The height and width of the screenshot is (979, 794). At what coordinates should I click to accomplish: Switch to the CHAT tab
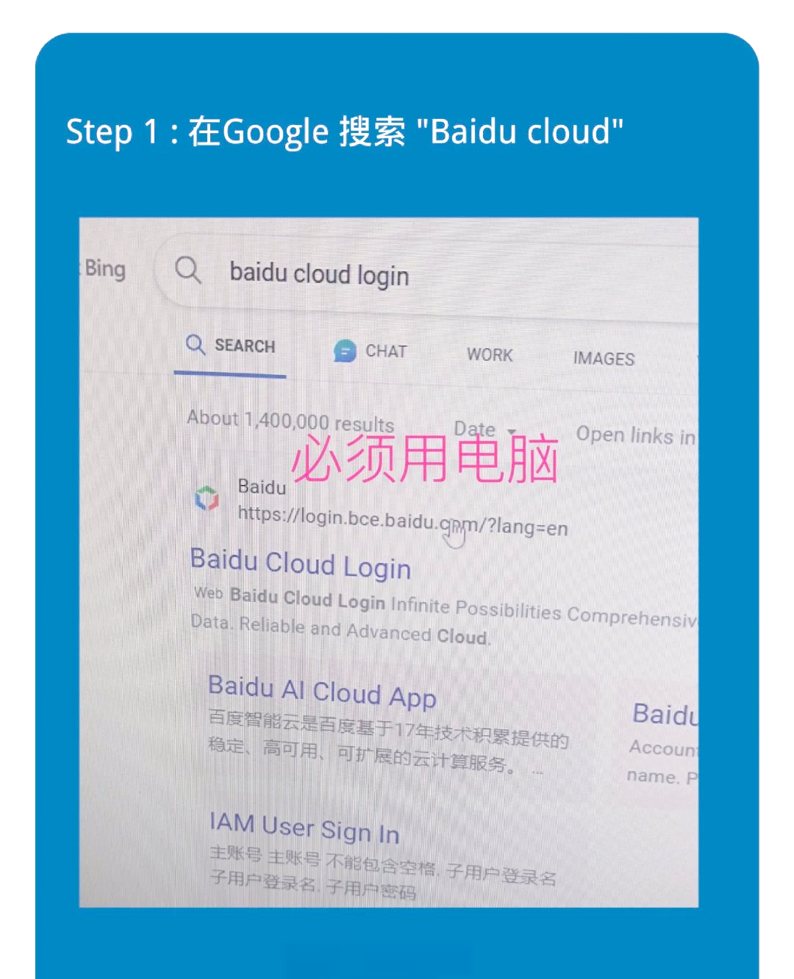371,351
